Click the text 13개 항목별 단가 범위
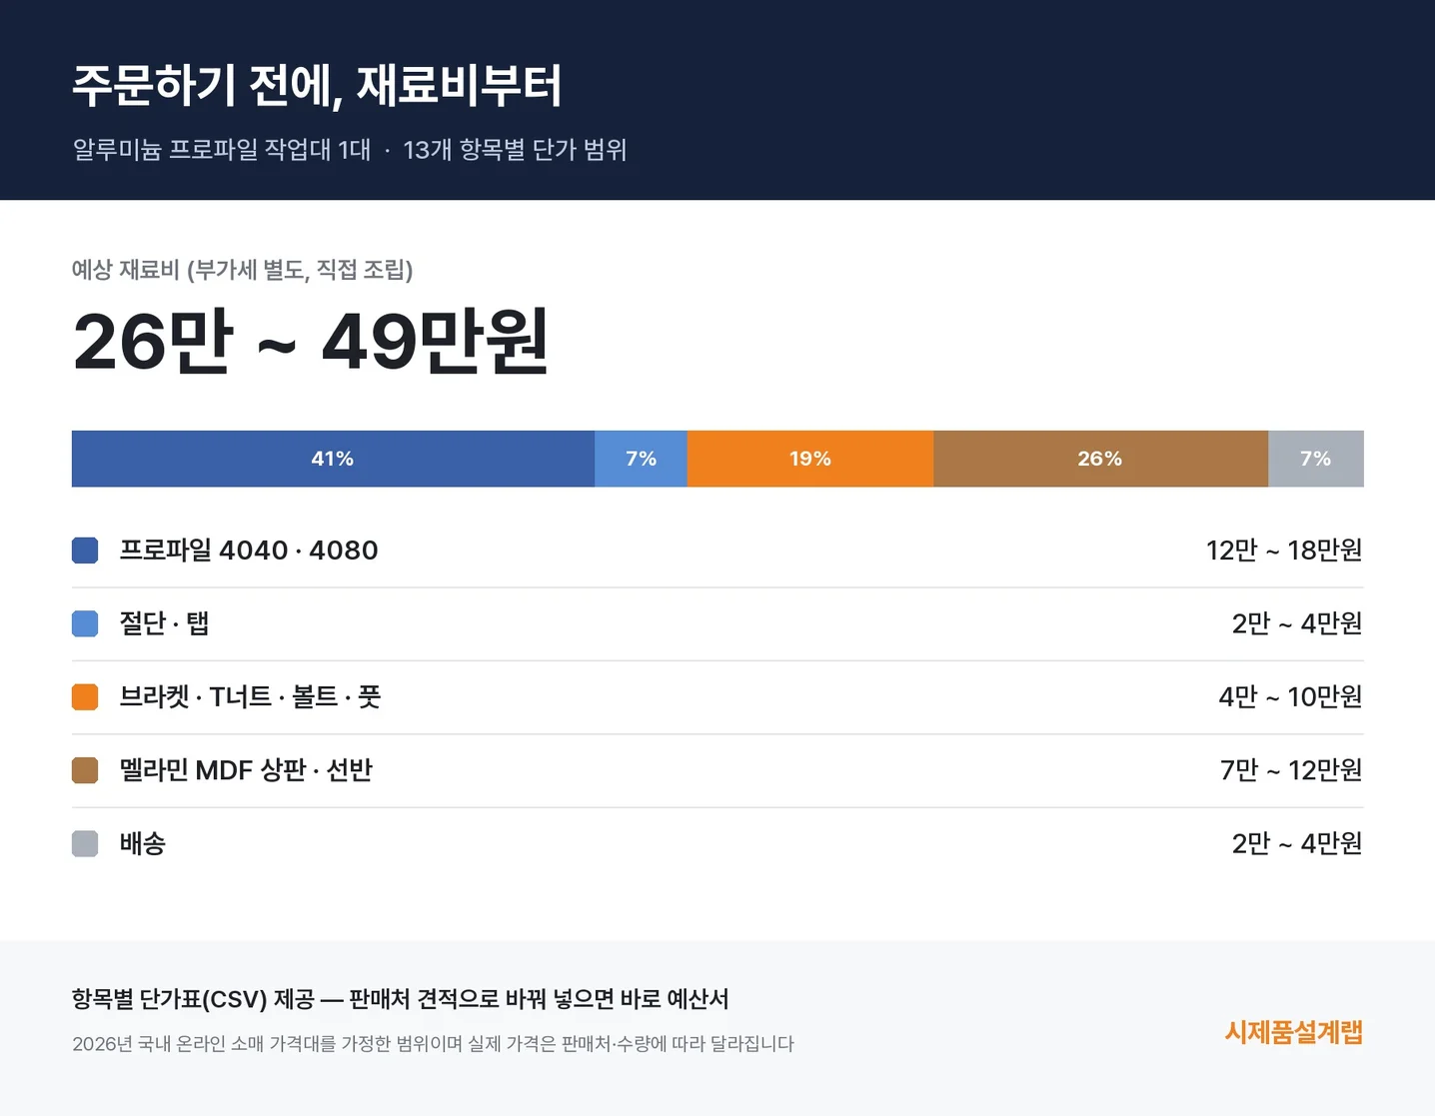Viewport: 1435px width, 1116px height. [x=515, y=150]
